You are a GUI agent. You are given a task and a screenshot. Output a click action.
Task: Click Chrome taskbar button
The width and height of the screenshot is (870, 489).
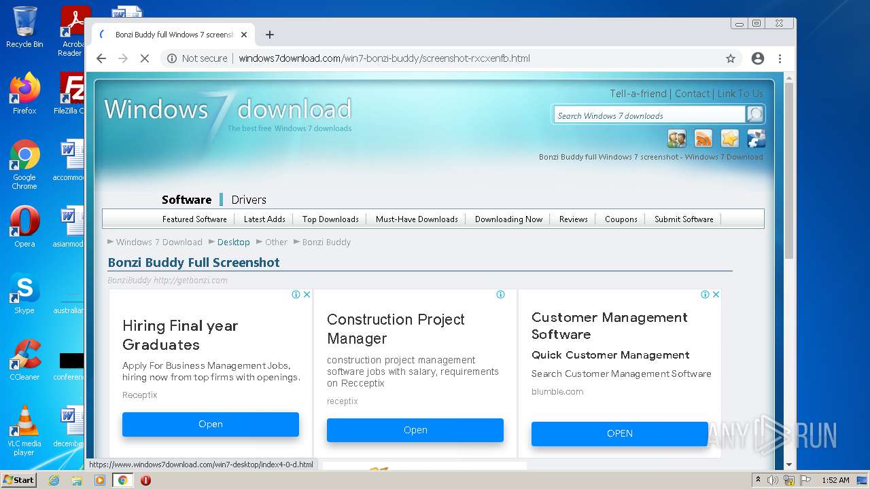tap(123, 480)
